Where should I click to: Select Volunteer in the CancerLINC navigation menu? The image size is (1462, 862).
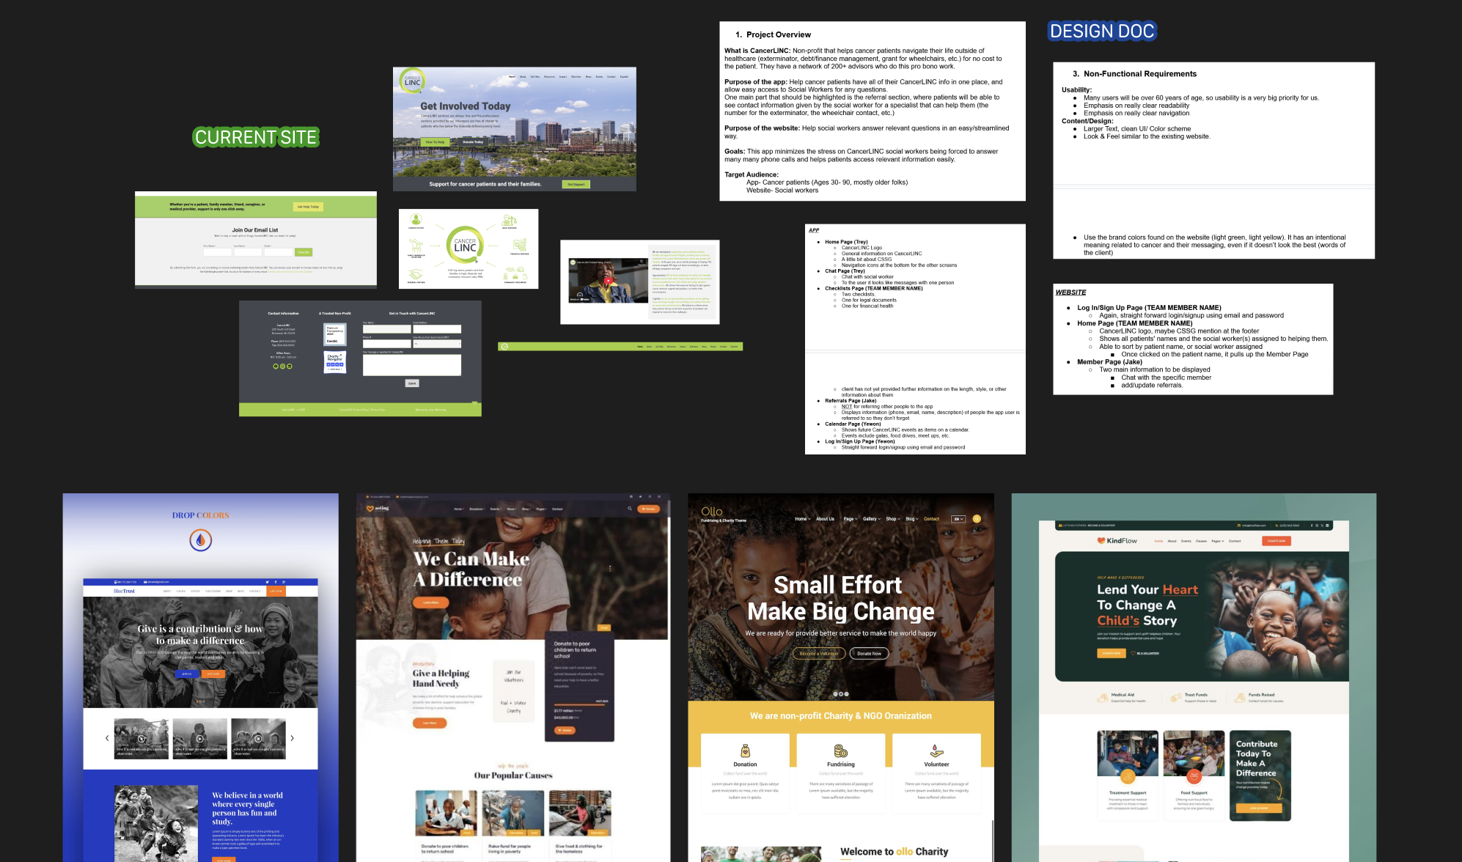click(x=576, y=77)
